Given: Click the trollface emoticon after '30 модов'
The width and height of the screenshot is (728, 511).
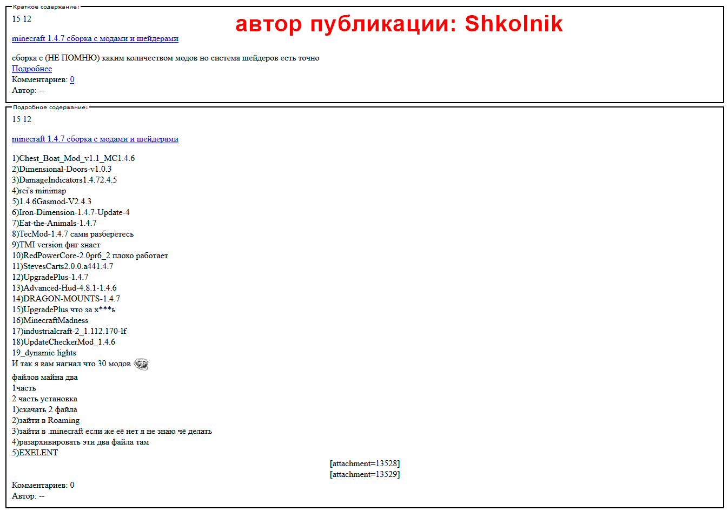Looking at the screenshot, I should point(141,365).
